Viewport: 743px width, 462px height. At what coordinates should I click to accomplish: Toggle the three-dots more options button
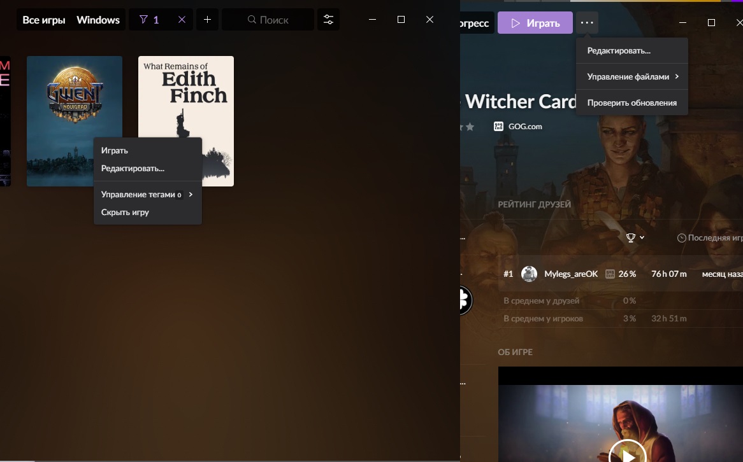pos(587,23)
